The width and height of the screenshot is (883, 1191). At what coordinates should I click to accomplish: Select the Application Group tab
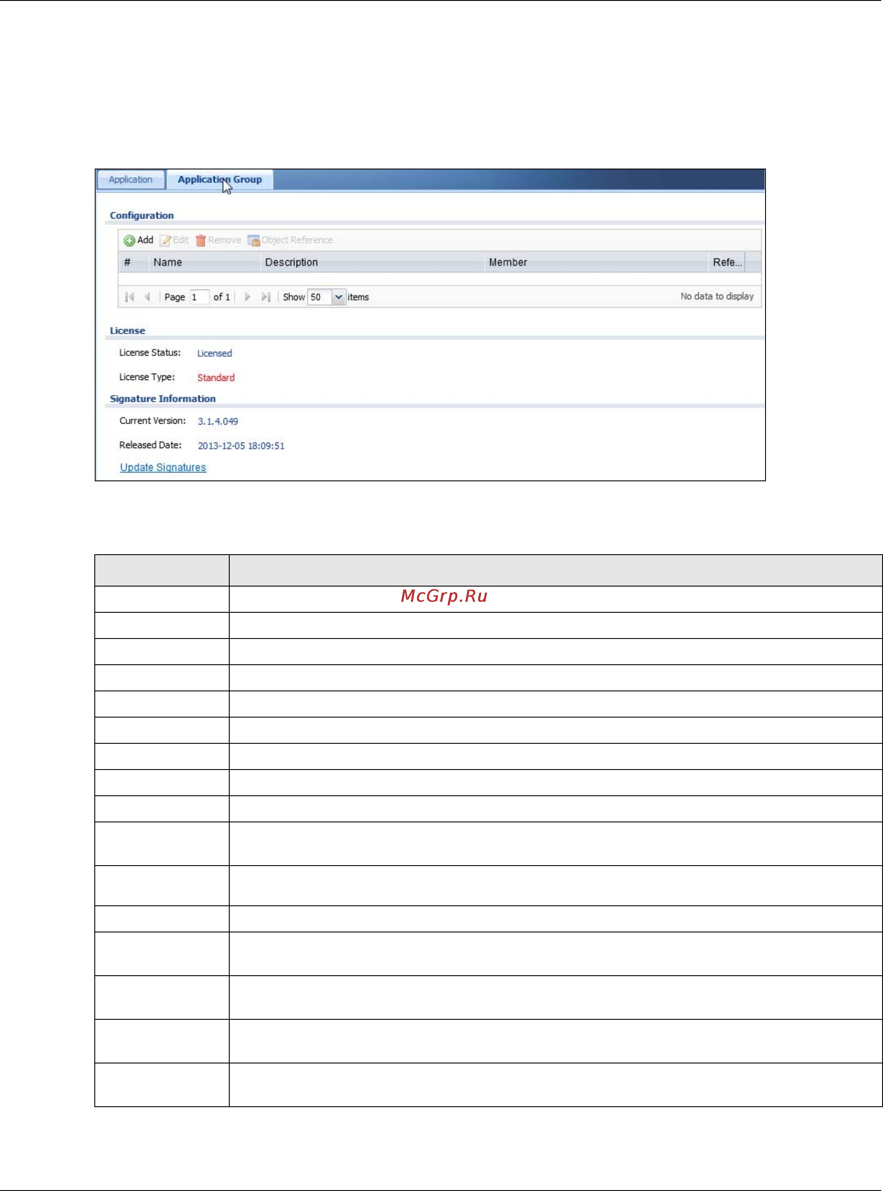(220, 180)
